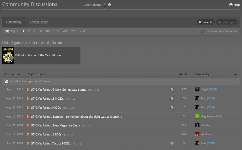Click adamhm's avatar icon
The height and width of the screenshot is (150, 242).
click(x=197, y=125)
